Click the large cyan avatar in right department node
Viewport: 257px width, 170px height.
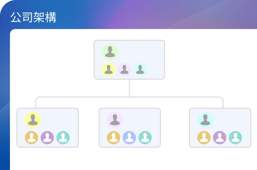click(205, 120)
